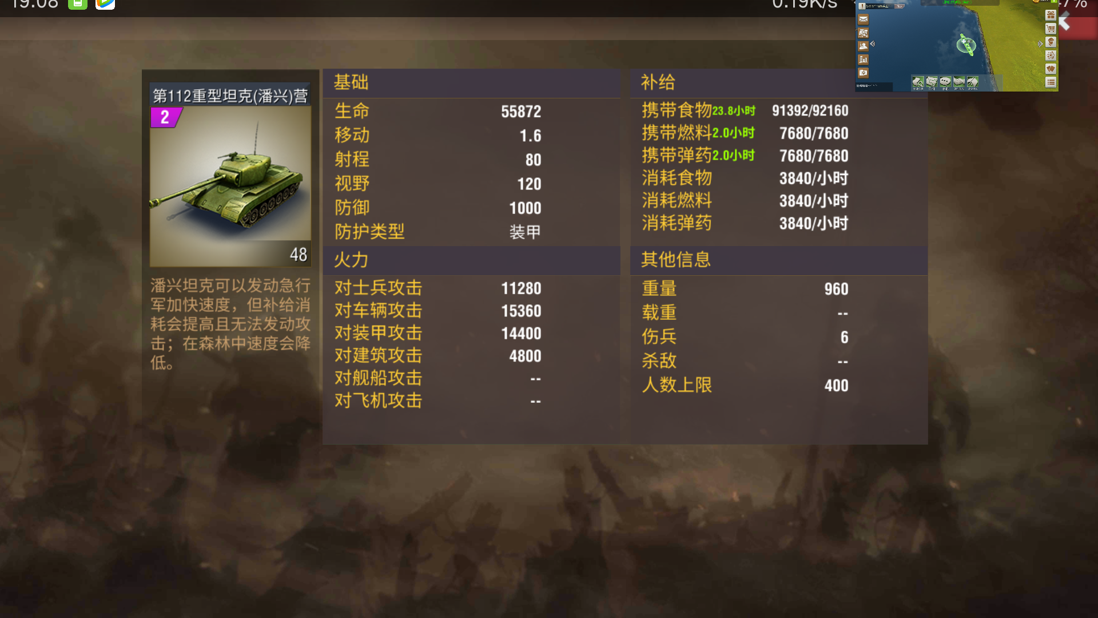Viewport: 1098px width, 618px height.
Task: Select the 其他信息 section header
Action: pyautogui.click(x=676, y=260)
